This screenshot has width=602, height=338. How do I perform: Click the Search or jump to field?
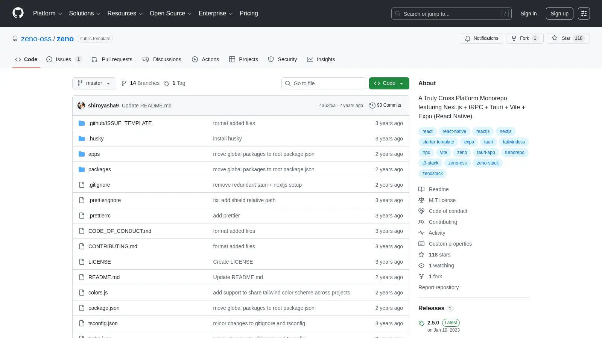(x=451, y=14)
